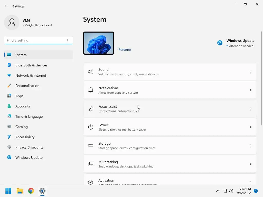The image size is (263, 197).
Task: Open Power sleep and battery settings
Action: (170, 127)
